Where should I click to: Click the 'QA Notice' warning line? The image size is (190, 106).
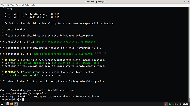click(58, 23)
